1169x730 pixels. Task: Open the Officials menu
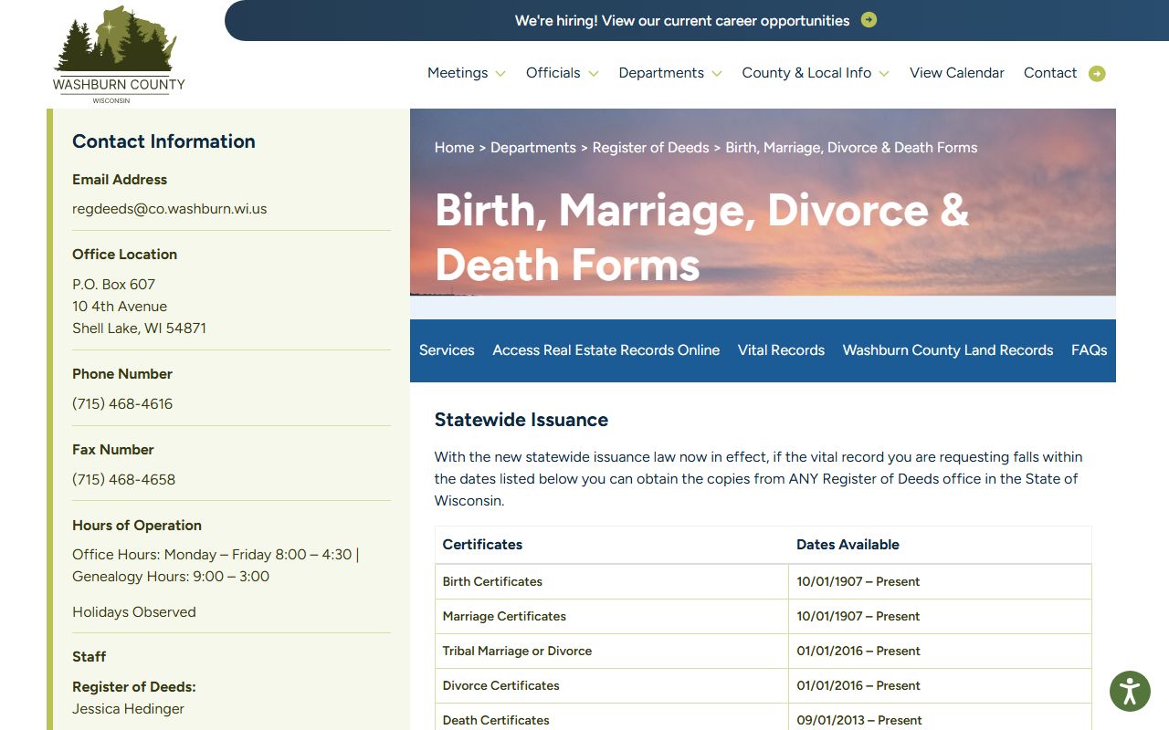(553, 73)
